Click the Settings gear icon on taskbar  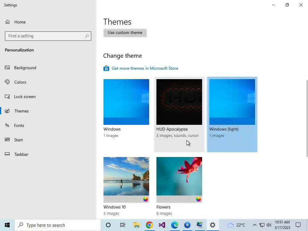pos(213,225)
